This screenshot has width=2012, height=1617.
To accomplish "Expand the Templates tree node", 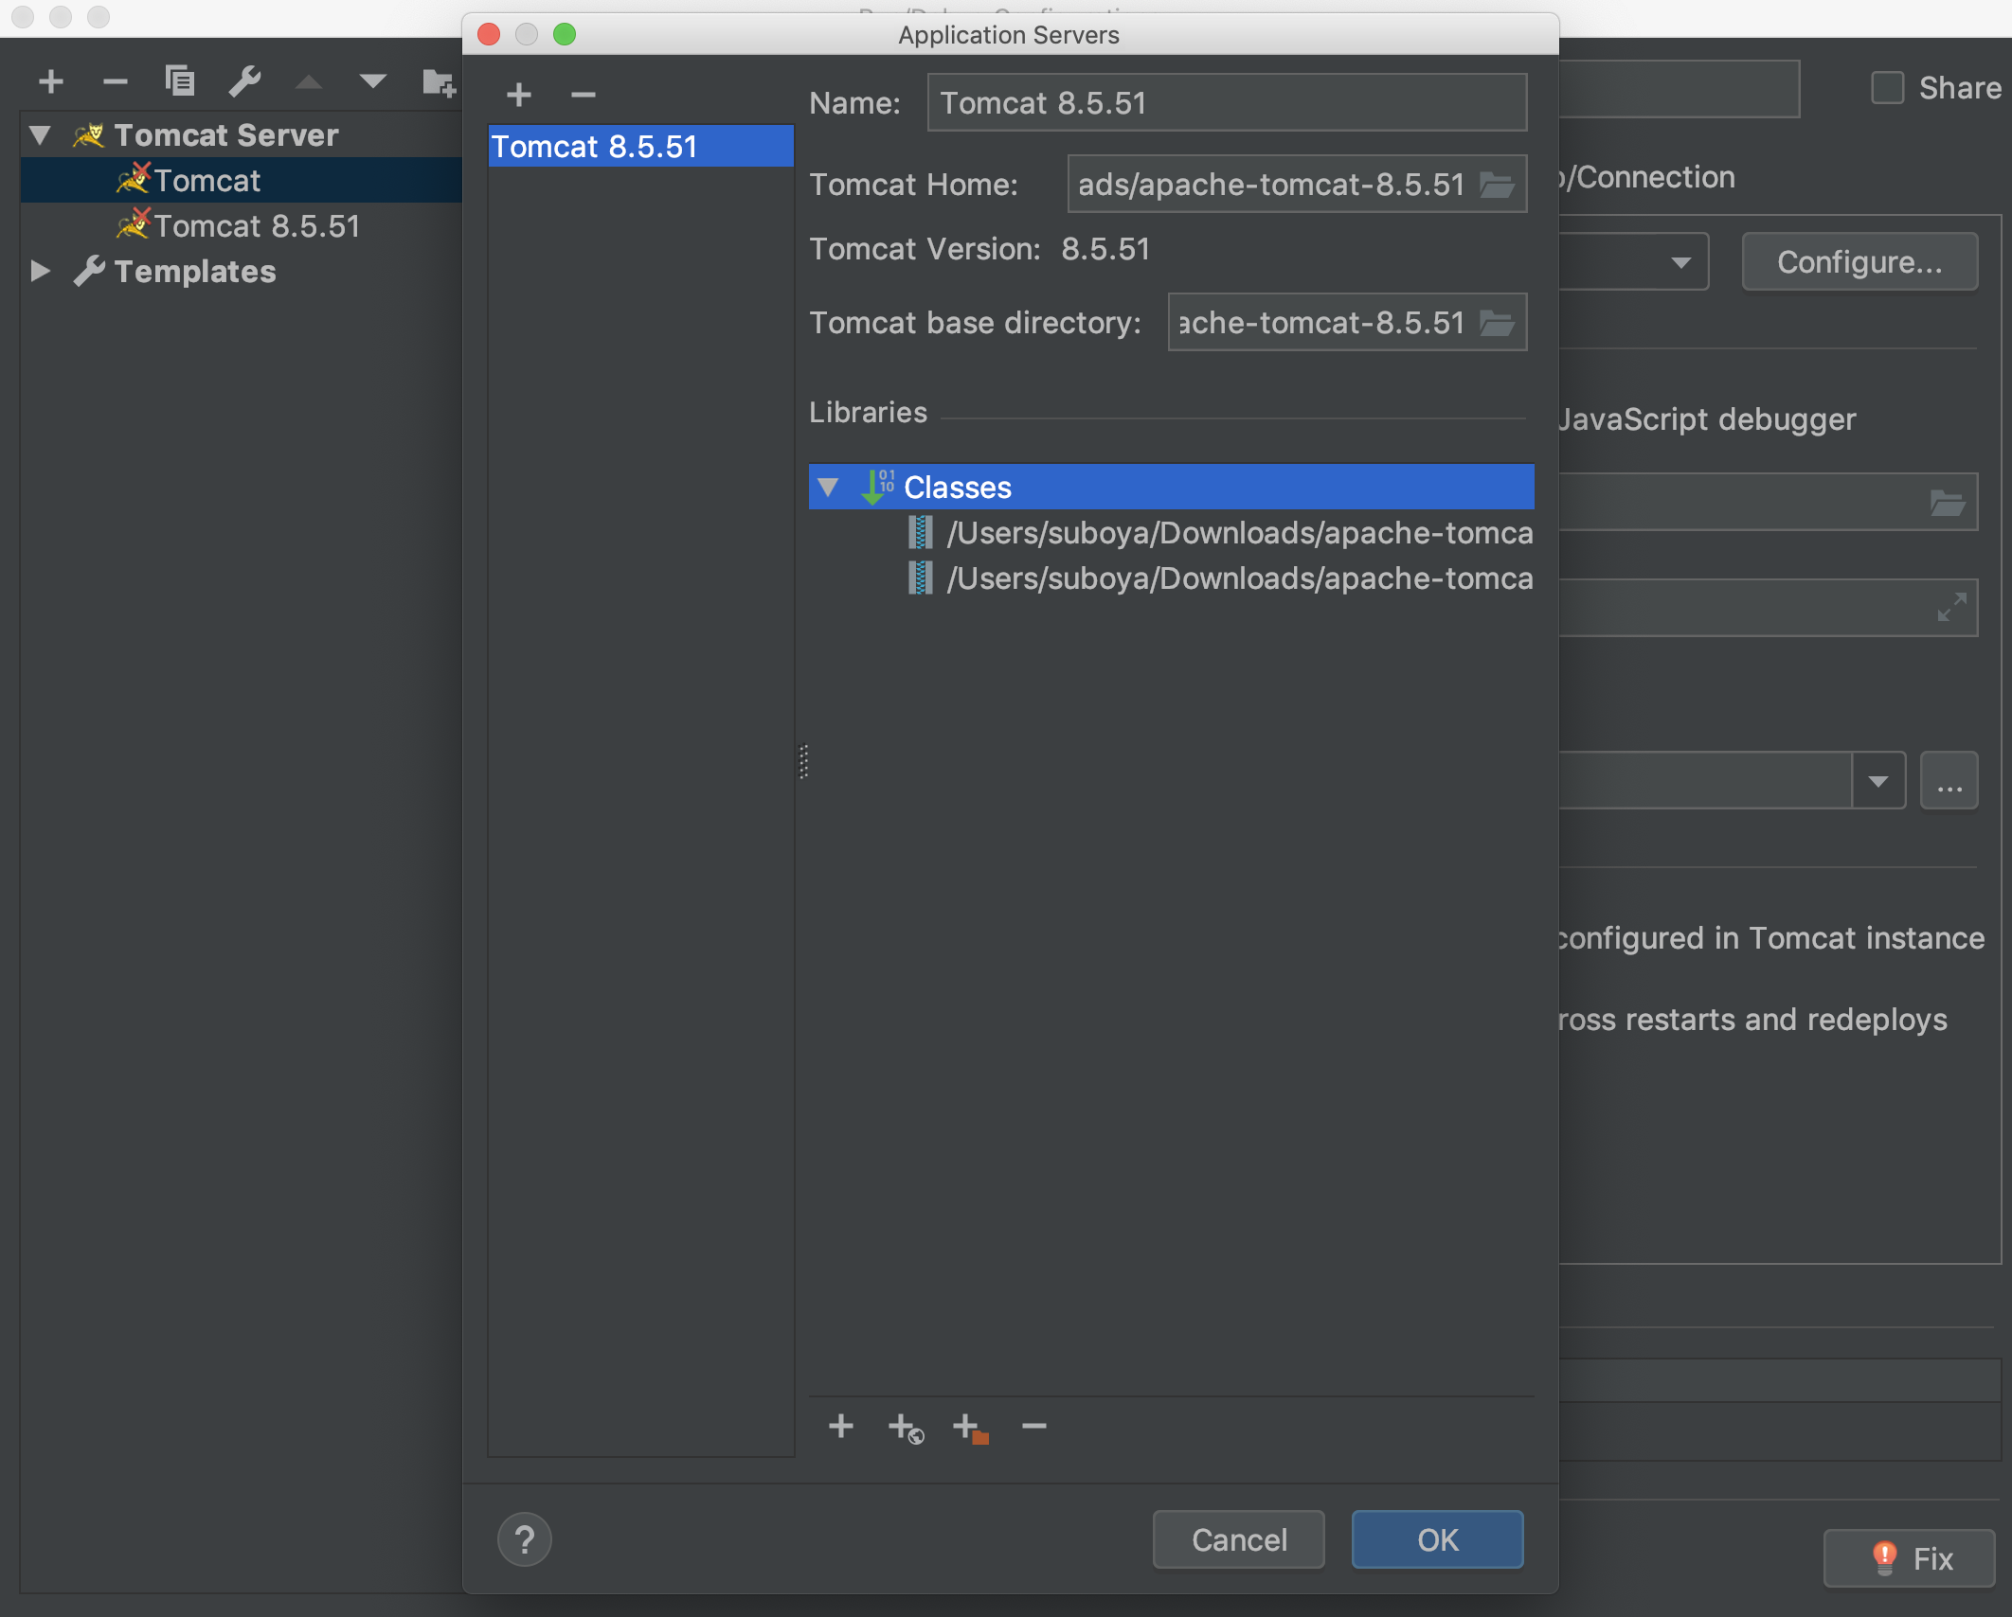I will point(40,272).
